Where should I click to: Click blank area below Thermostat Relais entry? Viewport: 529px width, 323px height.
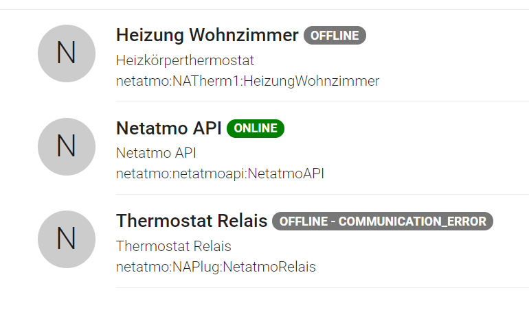264,306
